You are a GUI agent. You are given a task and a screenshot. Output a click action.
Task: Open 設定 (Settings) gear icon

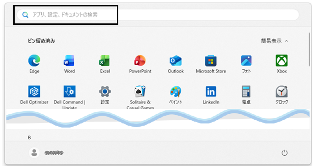coord(105,91)
